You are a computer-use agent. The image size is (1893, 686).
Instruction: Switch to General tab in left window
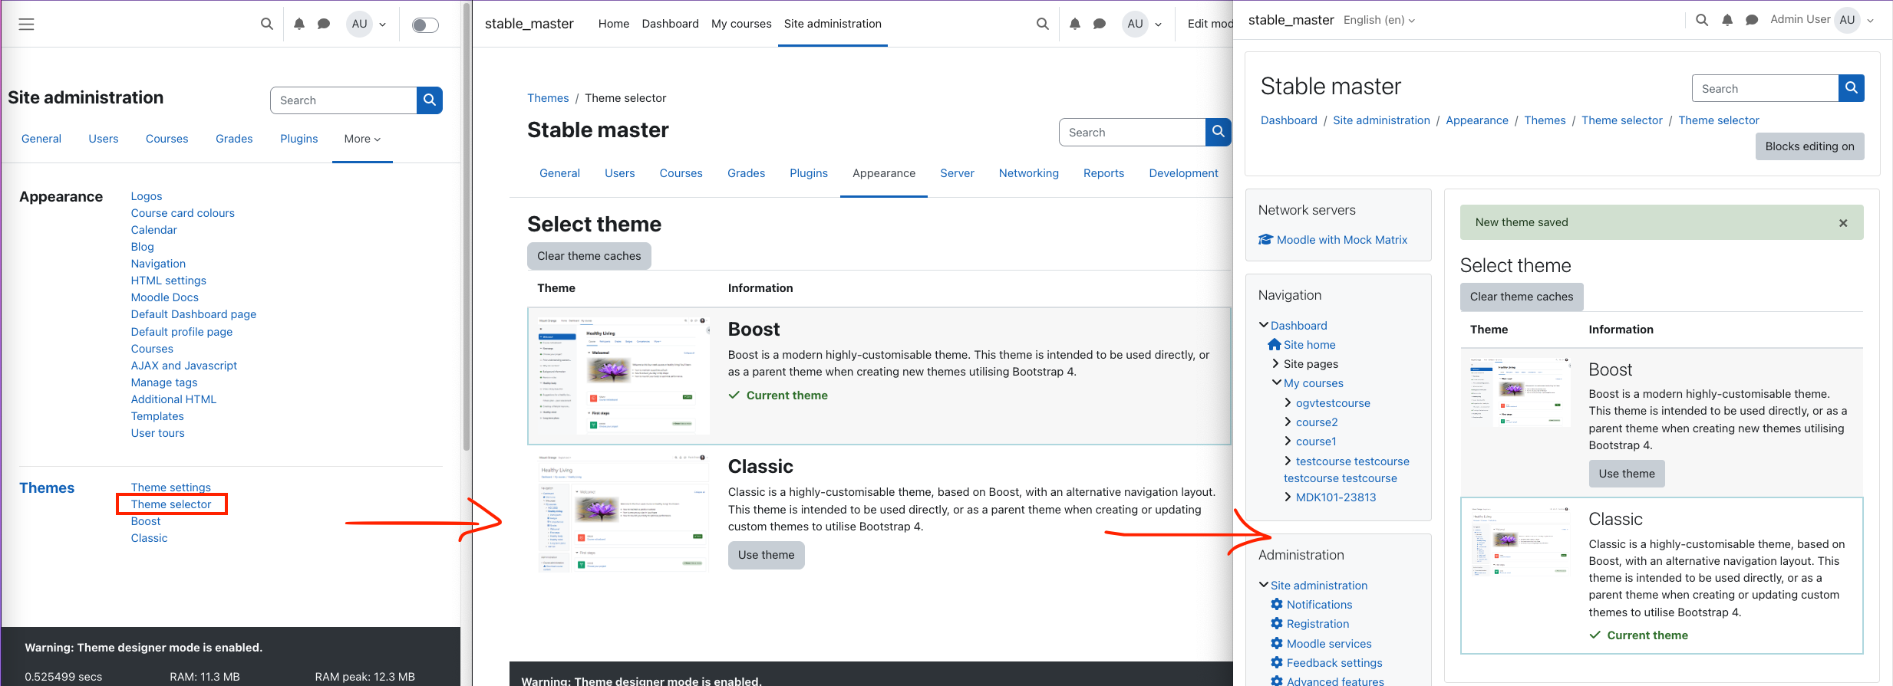point(41,139)
